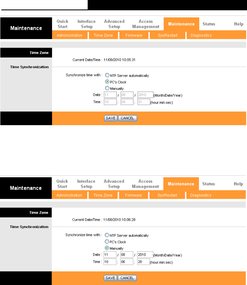Choose the unchecked Manually option above greyed date fields
The width and height of the screenshot is (247, 285).
coord(107,88)
